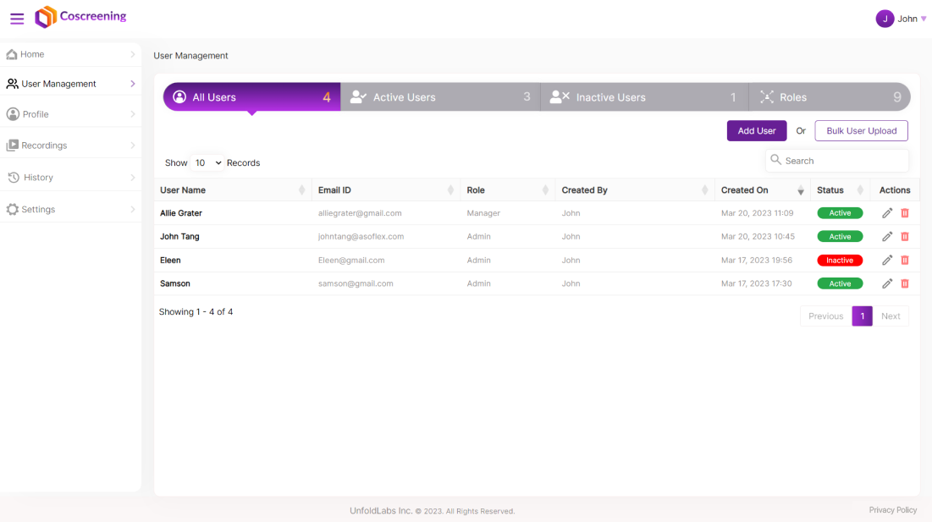Toggle Samson's Active status badge
The image size is (932, 522).
click(x=840, y=284)
